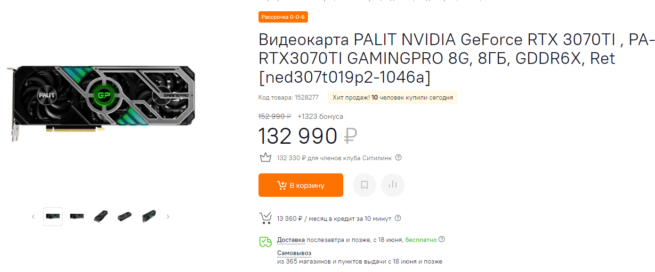Click the bookmark favorites icon
The height and width of the screenshot is (272, 655).
364,185
